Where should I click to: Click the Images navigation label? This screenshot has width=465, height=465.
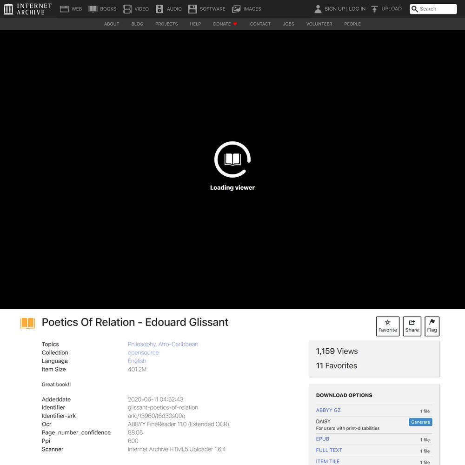252,9
